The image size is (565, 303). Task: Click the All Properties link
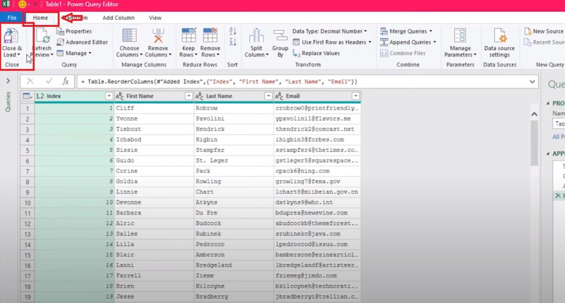click(x=559, y=137)
